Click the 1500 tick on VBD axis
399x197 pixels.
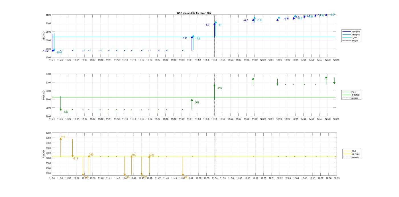[48, 15]
